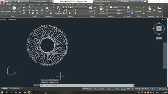
Task: Insert a Table annotation
Action: tap(51, 13)
